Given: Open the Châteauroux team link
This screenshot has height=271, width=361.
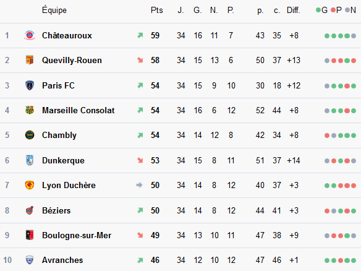Looking at the screenshot, I should [67, 35].
